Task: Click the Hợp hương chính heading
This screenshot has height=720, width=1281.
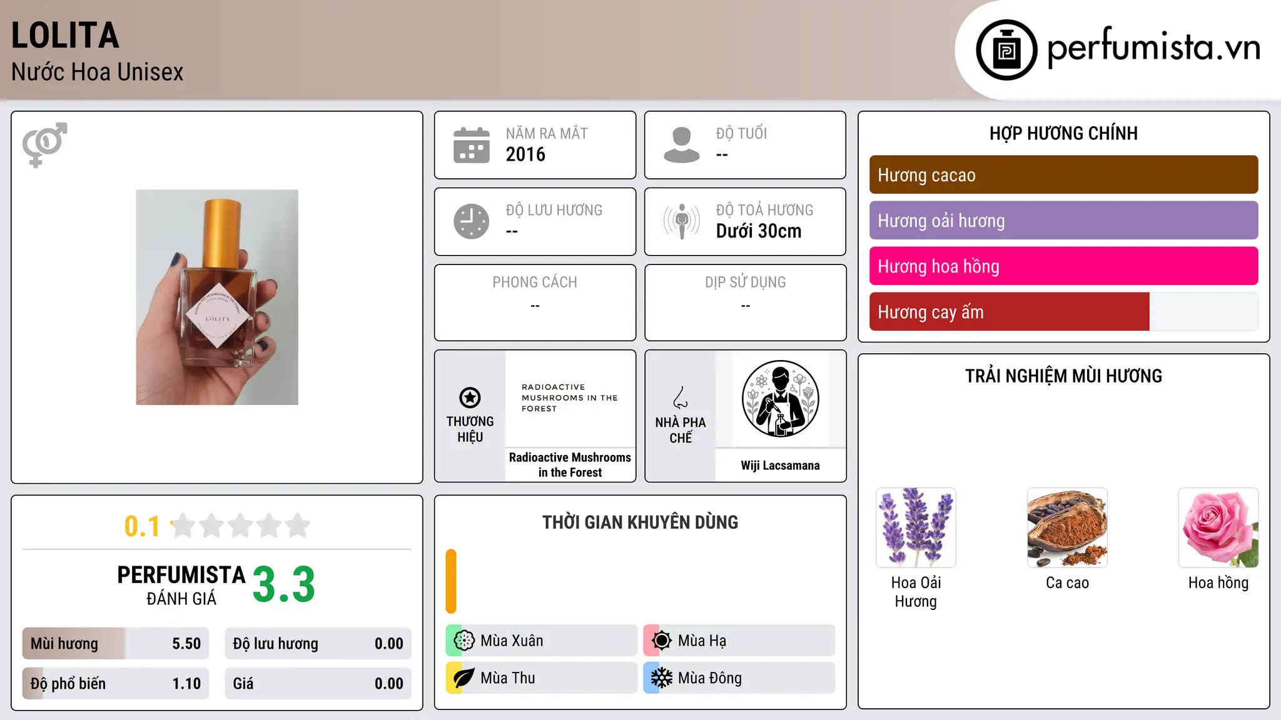Action: [x=1063, y=134]
